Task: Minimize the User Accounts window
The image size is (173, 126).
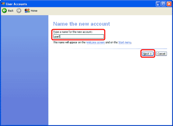Action: (x=158, y=4)
